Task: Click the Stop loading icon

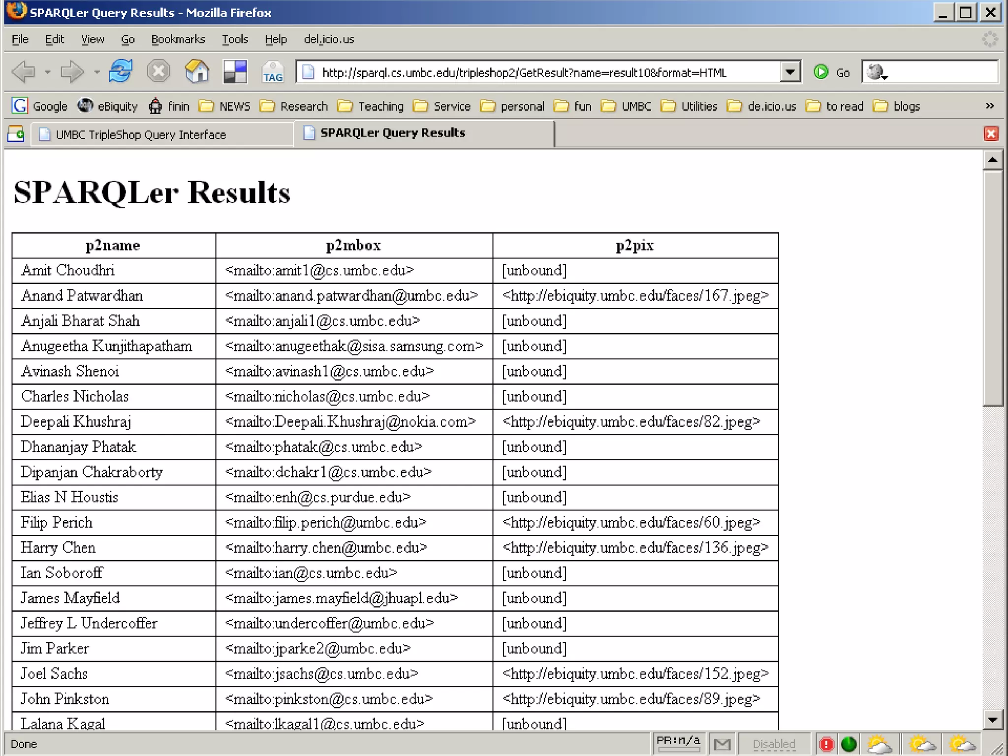Action: pyautogui.click(x=158, y=72)
